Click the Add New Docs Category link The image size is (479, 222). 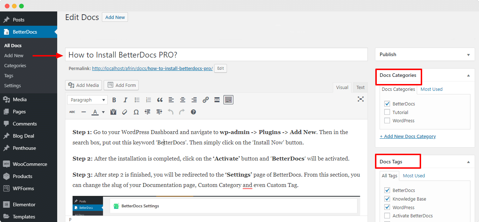pos(408,136)
